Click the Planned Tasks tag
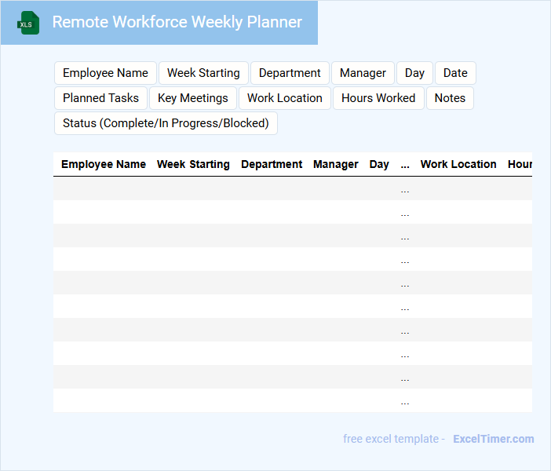The height and width of the screenshot is (471, 551). coord(100,98)
